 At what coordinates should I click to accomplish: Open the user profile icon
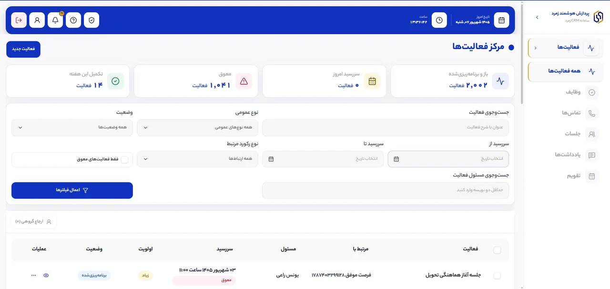point(37,20)
